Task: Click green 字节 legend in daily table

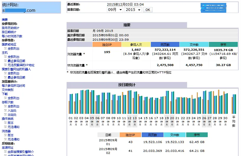Action: click(197, 135)
